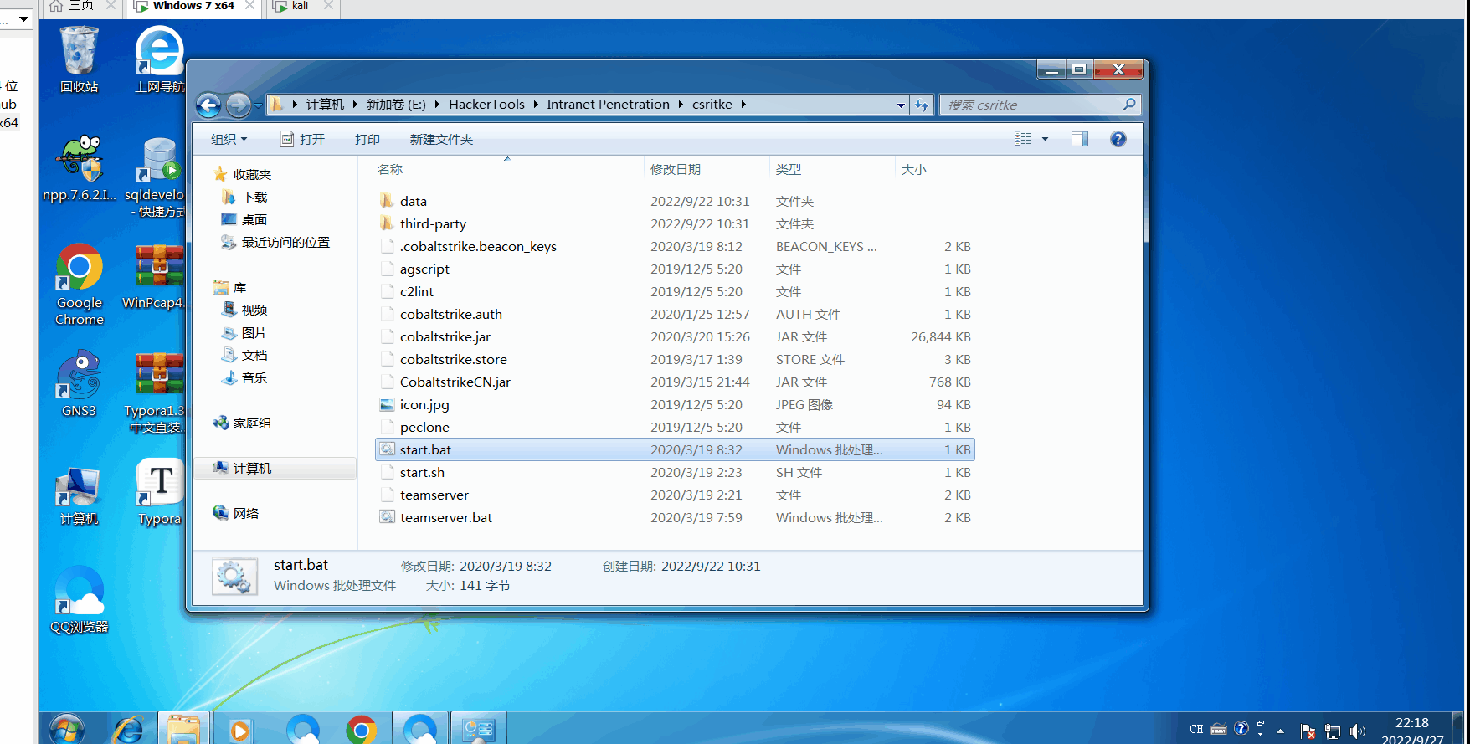The width and height of the screenshot is (1470, 744).
Task: Go back in Explorer navigation
Action: tap(208, 105)
